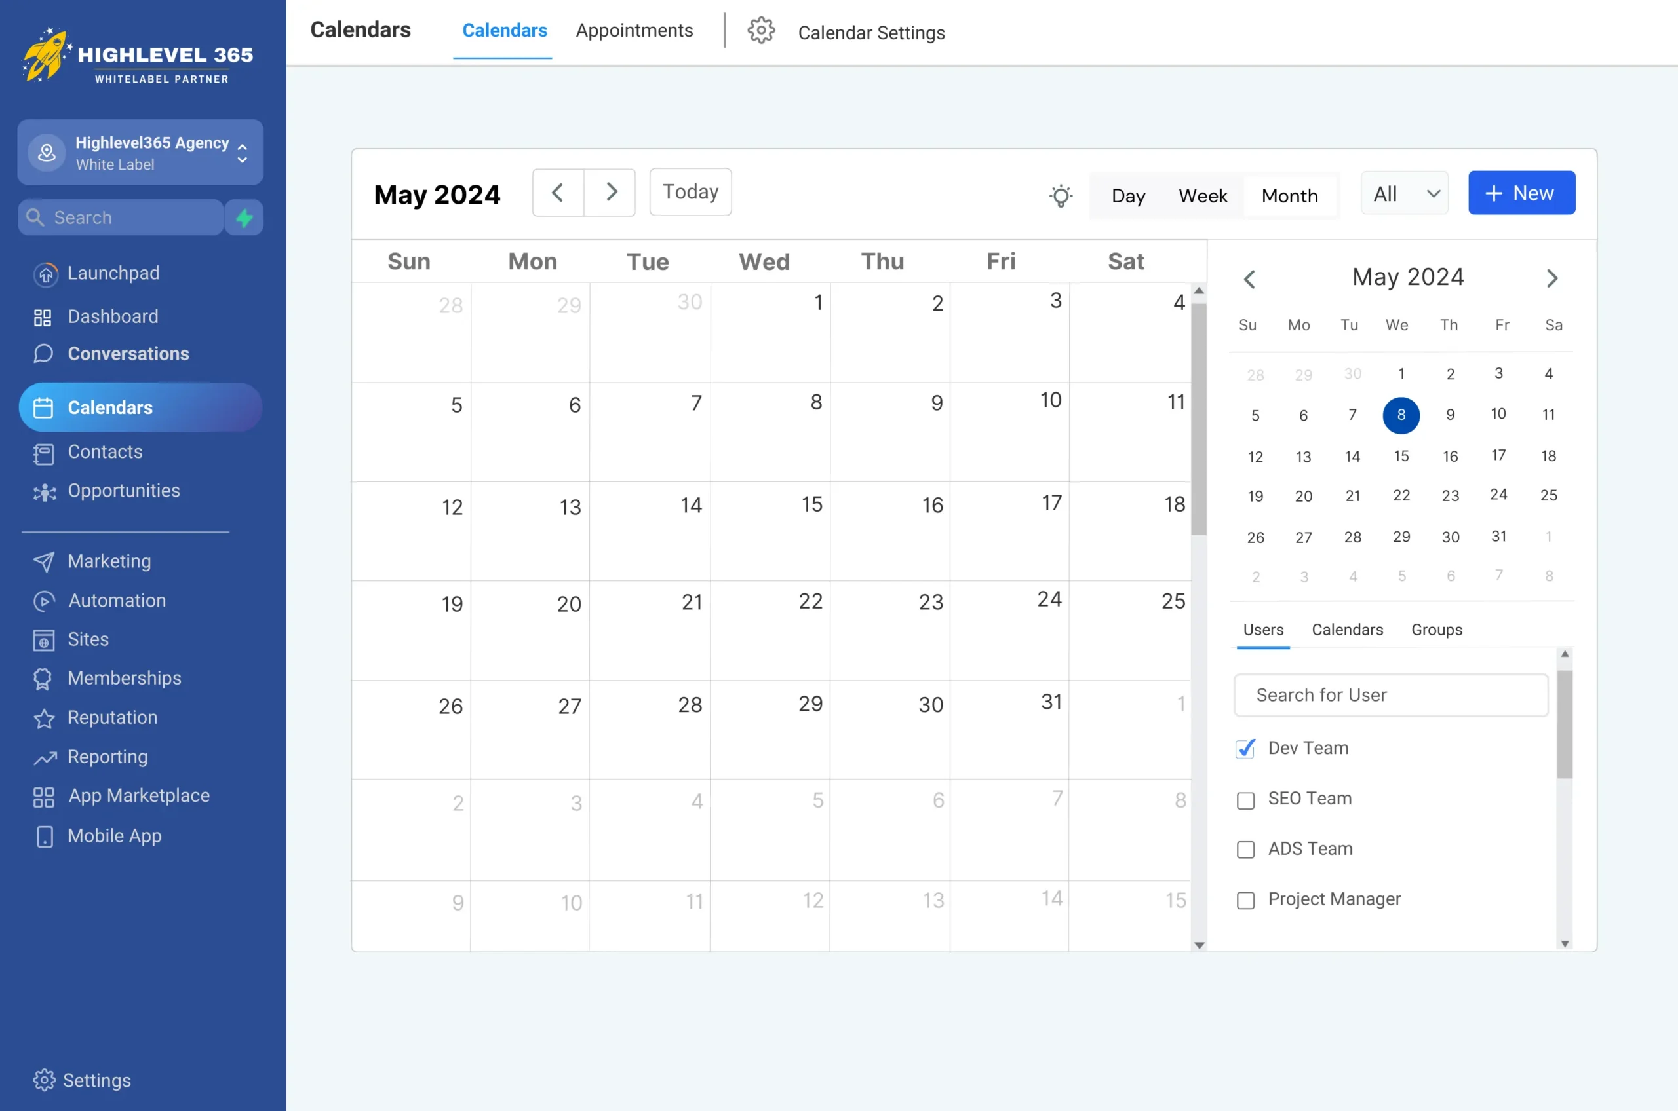Screen dimensions: 1678x1111
Task: Open the Conversations chat icon
Action: tap(43, 354)
